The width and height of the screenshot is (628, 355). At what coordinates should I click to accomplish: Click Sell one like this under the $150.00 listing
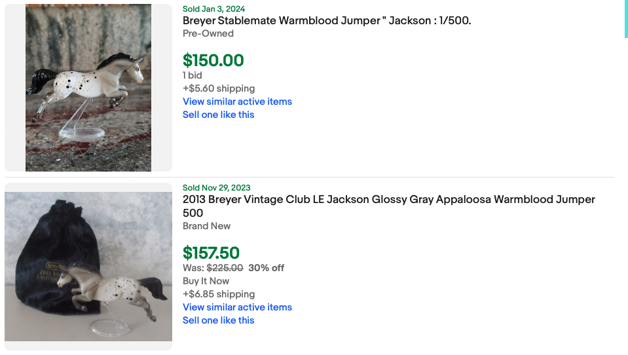point(218,115)
